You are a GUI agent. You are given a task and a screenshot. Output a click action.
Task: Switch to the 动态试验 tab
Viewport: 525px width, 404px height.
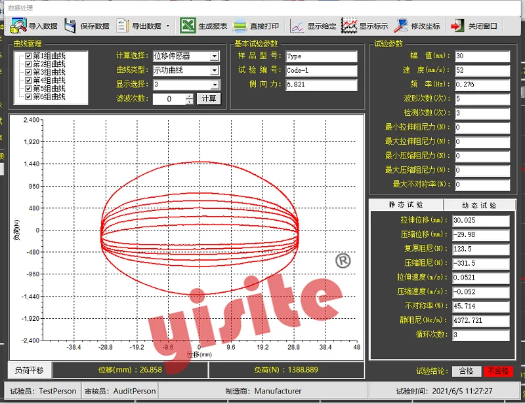pos(480,205)
